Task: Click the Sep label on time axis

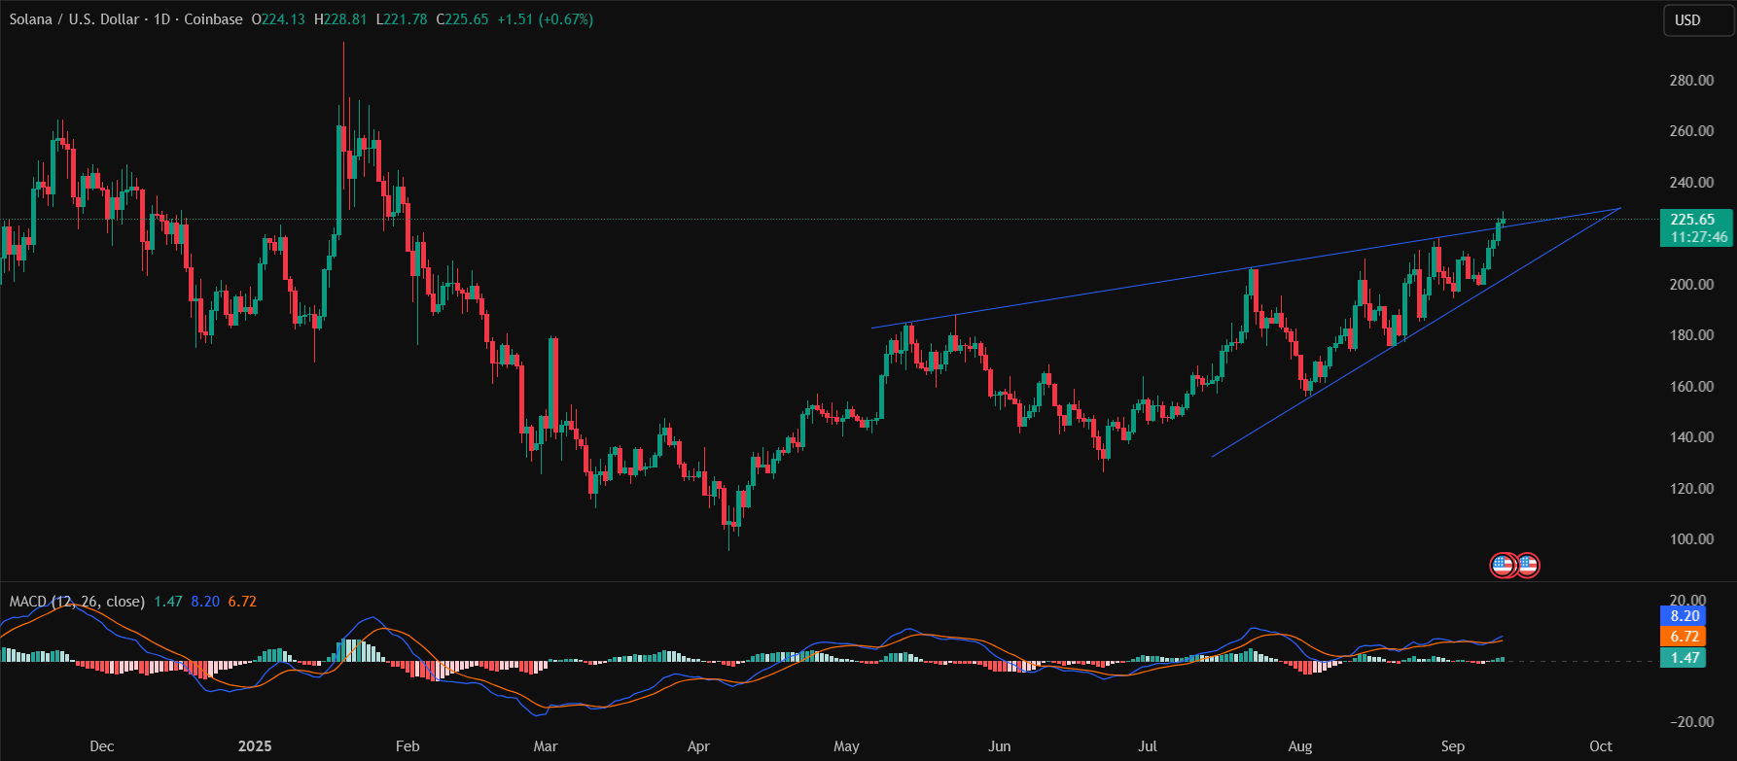Action: [1452, 746]
